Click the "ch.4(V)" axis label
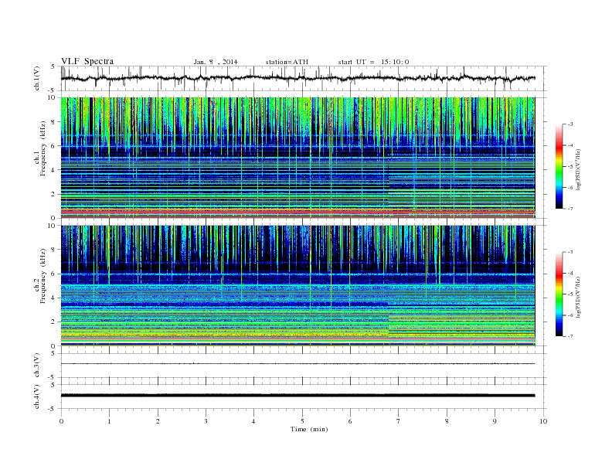This screenshot has width=612, height=473. (37, 396)
